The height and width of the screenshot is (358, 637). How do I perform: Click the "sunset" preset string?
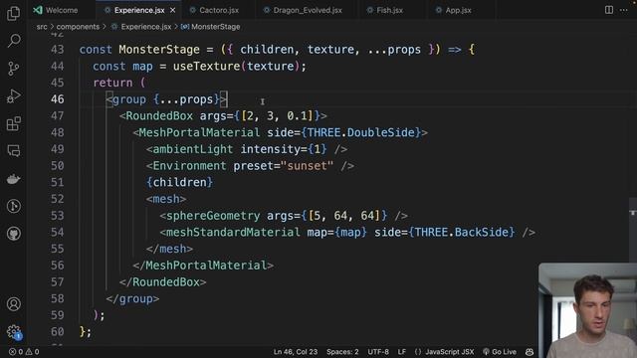point(307,166)
